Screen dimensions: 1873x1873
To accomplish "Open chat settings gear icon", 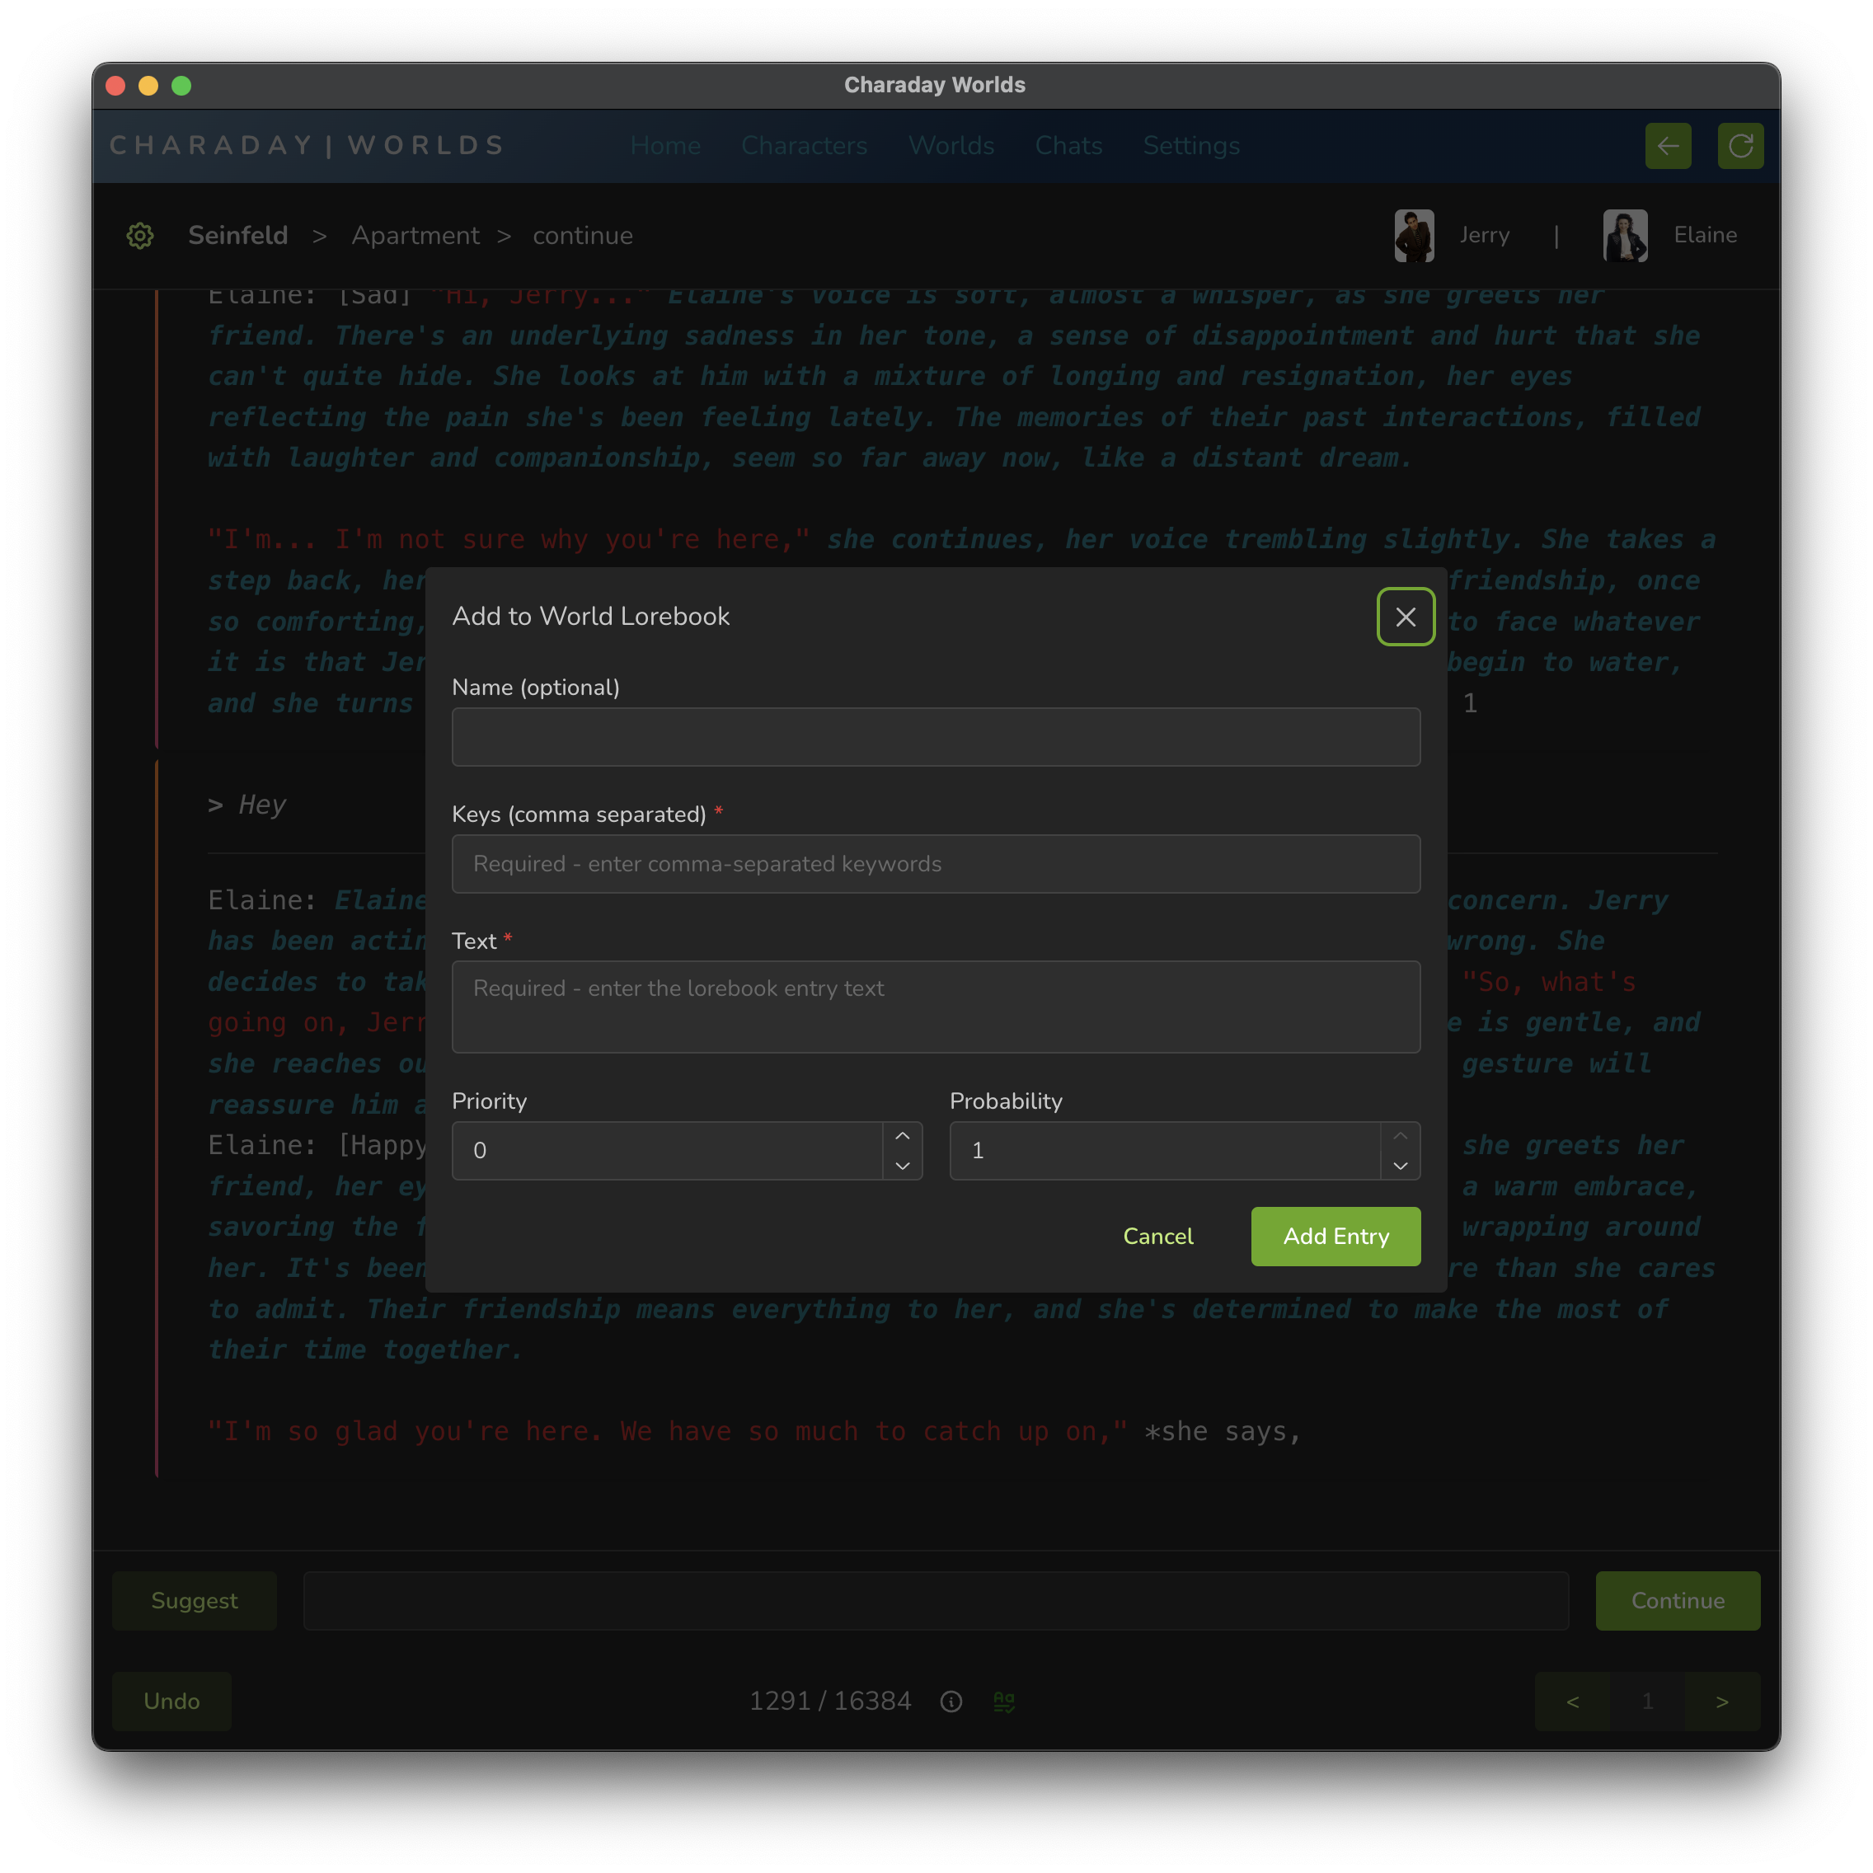I will (141, 236).
